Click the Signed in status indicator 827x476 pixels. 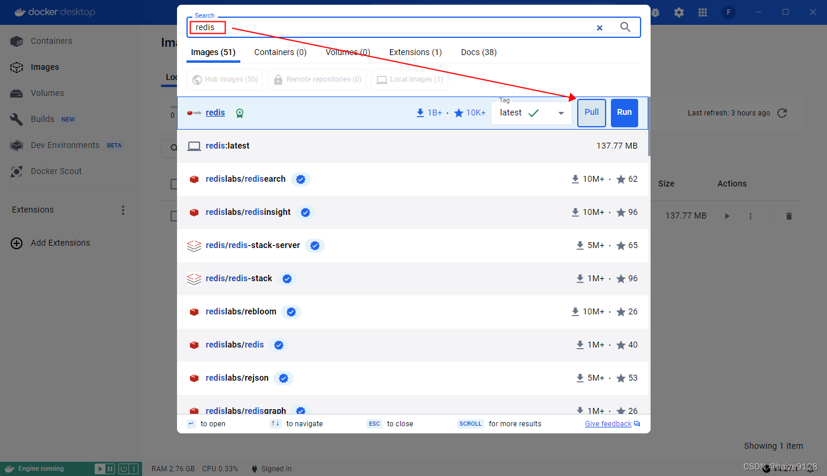(x=272, y=469)
